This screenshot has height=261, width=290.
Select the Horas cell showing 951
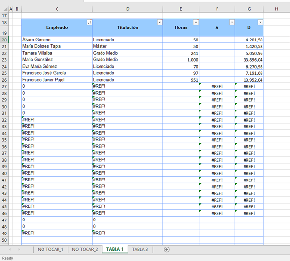(x=181, y=80)
